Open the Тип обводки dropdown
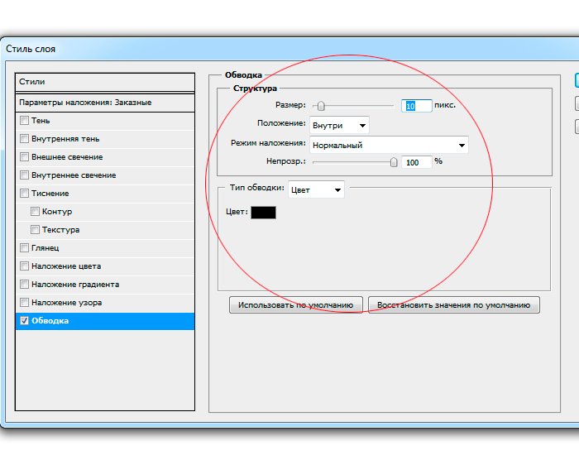Image resolution: width=579 pixels, height=455 pixels. click(316, 189)
